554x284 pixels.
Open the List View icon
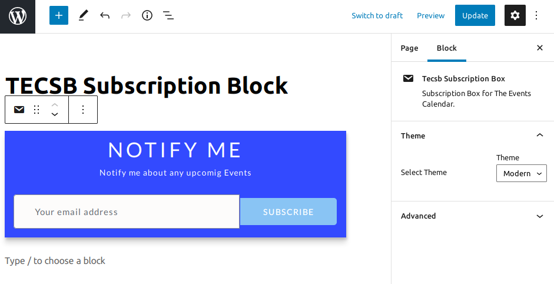(x=168, y=16)
